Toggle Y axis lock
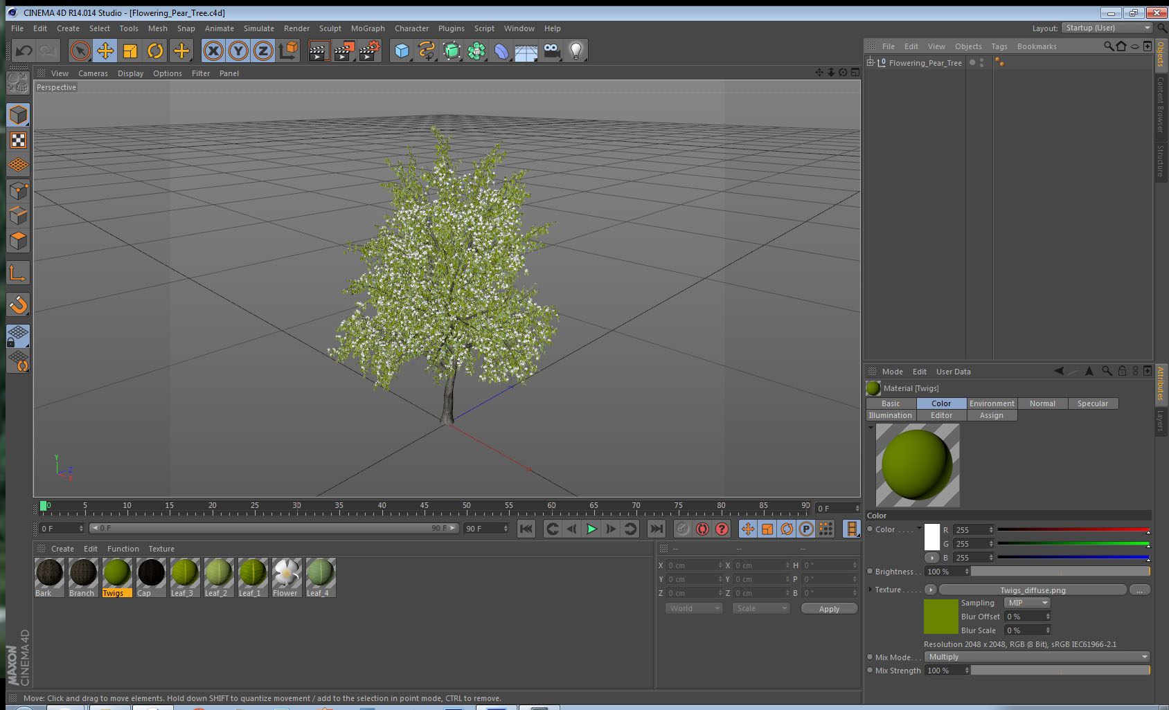Viewport: 1169px width, 710px height. click(238, 51)
